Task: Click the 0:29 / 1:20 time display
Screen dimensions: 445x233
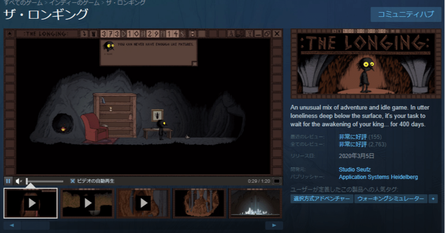Action: [x=259, y=181]
